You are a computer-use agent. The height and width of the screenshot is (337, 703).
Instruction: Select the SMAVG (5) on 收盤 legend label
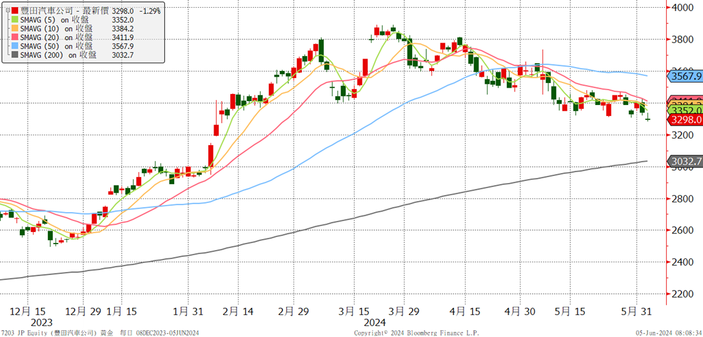(x=56, y=19)
